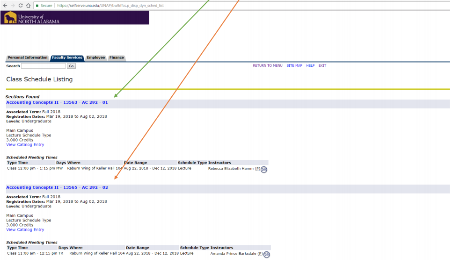The width and height of the screenshot is (453, 264).
Task: Click the browser back arrow
Action: (x=4, y=5)
